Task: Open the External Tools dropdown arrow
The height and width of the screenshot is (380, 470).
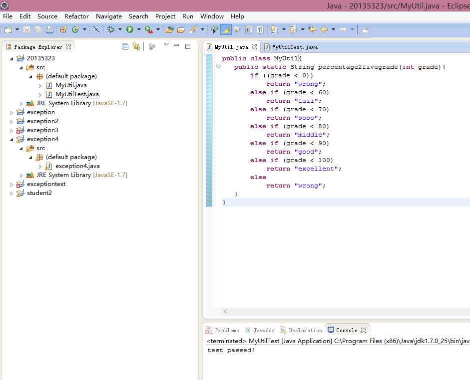Action: [158, 29]
